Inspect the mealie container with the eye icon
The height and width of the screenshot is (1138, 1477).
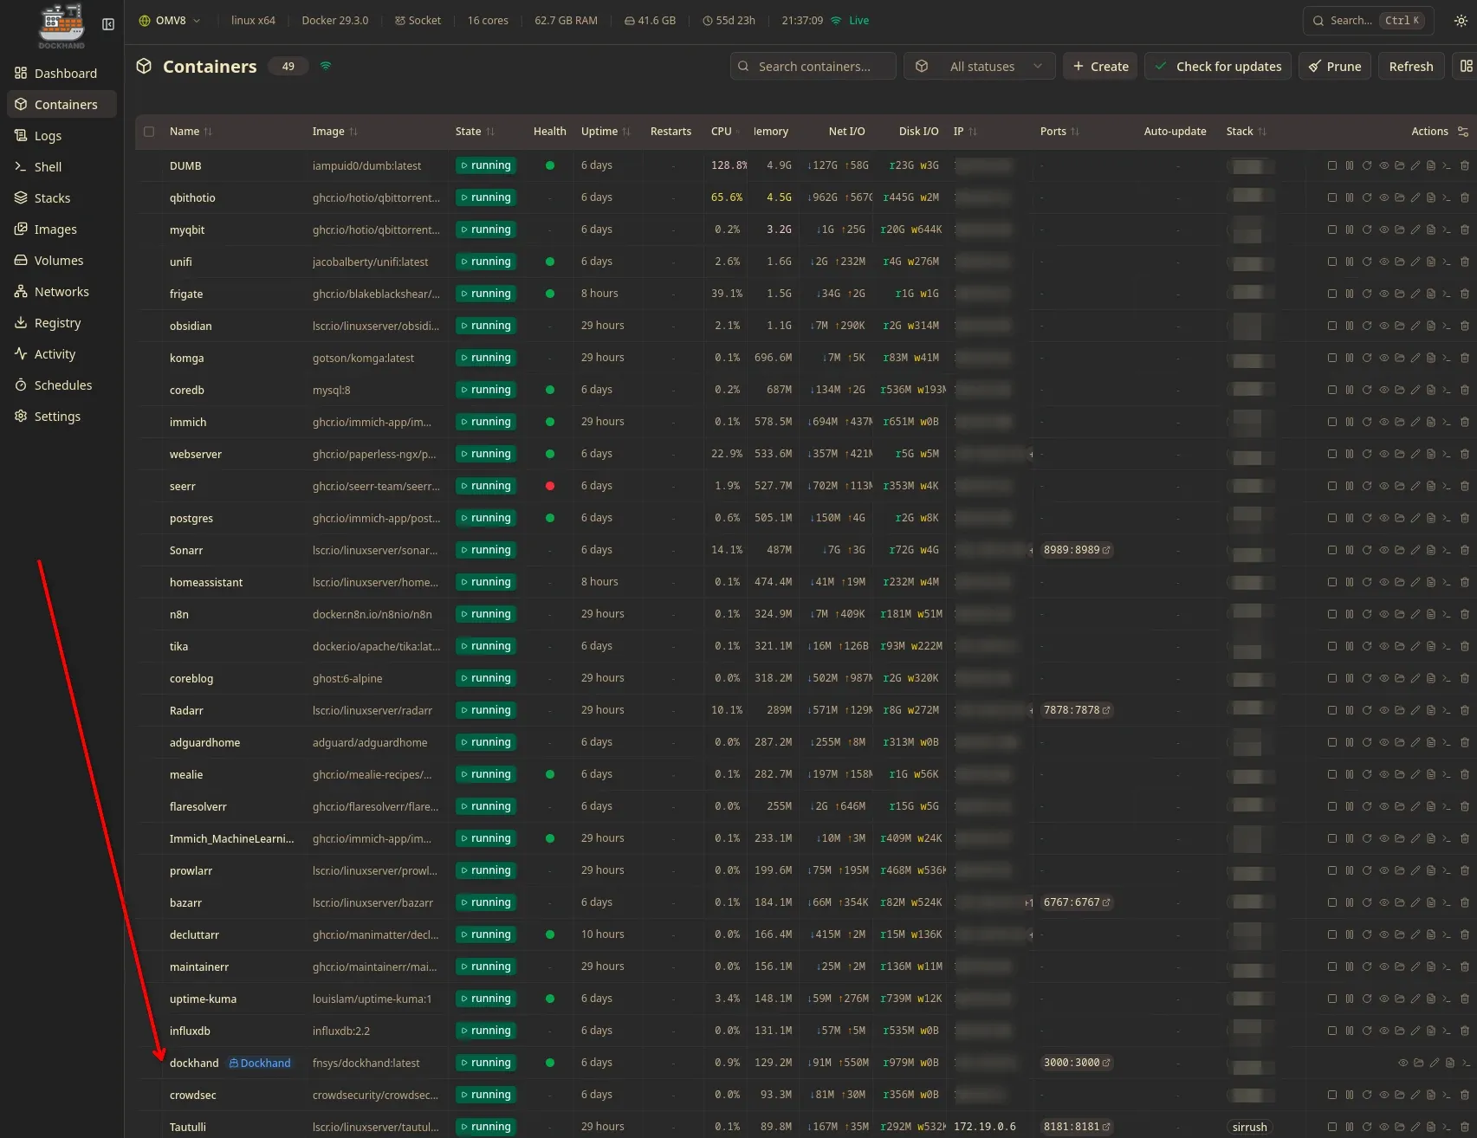click(1384, 774)
